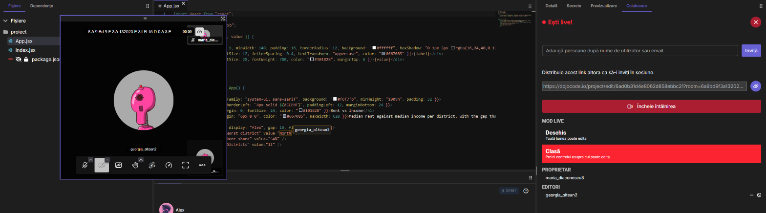Screen dimensions: 766x213
Task: Open the Colaborare tab
Action: click(636, 5)
